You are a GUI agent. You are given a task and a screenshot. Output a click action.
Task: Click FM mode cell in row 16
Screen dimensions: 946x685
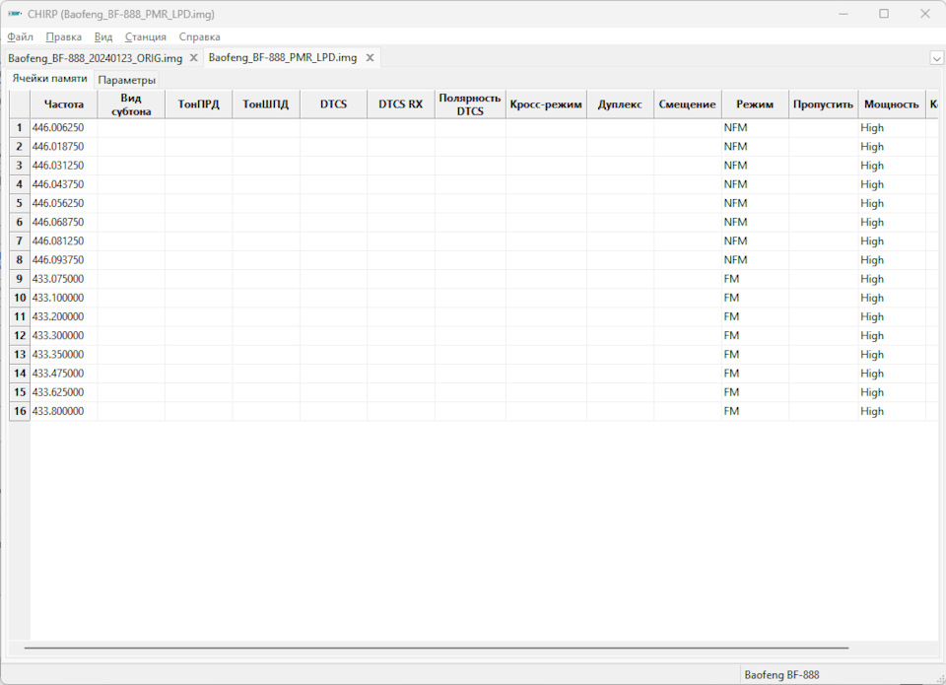tap(755, 411)
